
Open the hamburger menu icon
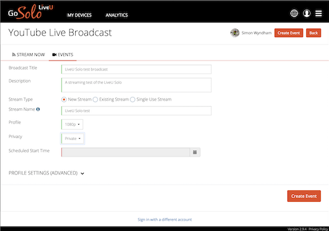pyautogui.click(x=318, y=13)
